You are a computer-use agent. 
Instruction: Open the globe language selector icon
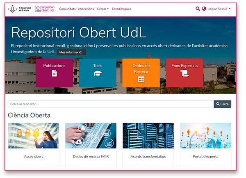tap(204, 9)
